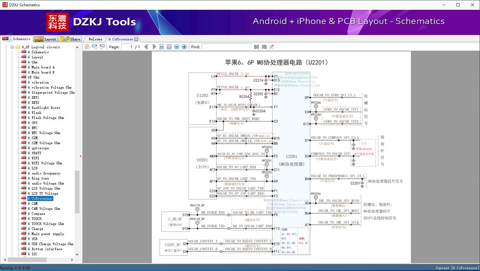480x271 pixels.
Task: Open 6 Main board B item
Action: coord(41,72)
